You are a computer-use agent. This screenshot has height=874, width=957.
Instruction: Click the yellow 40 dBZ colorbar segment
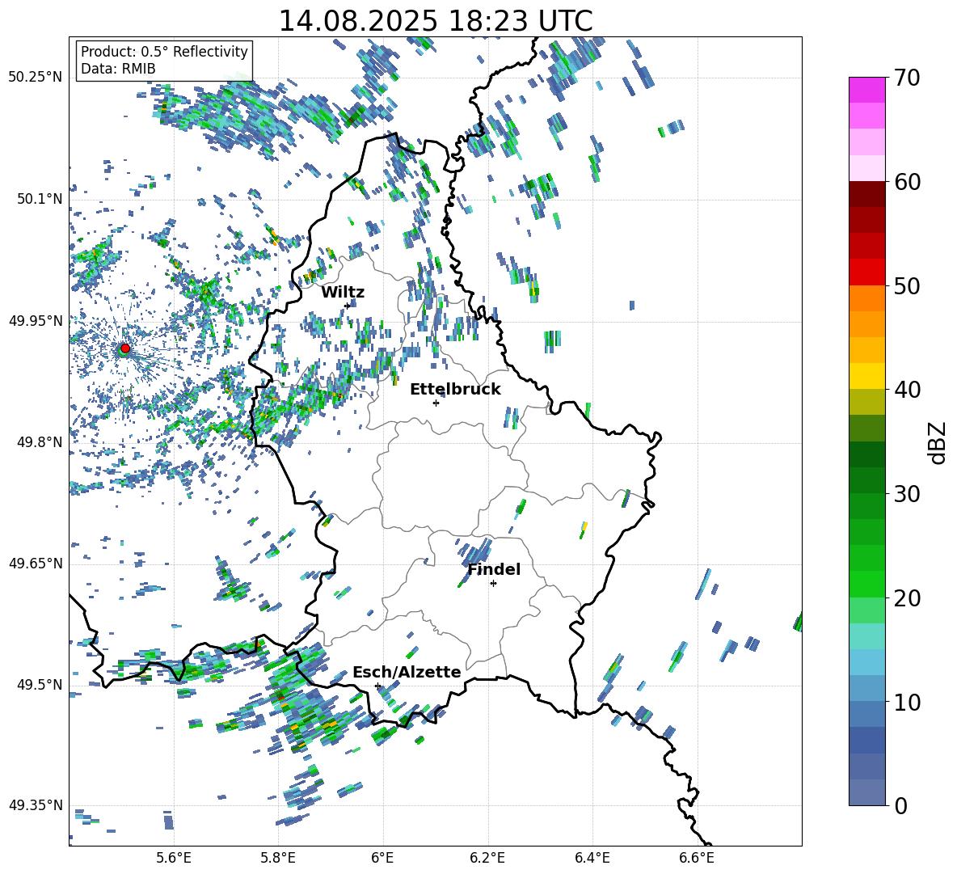point(866,376)
